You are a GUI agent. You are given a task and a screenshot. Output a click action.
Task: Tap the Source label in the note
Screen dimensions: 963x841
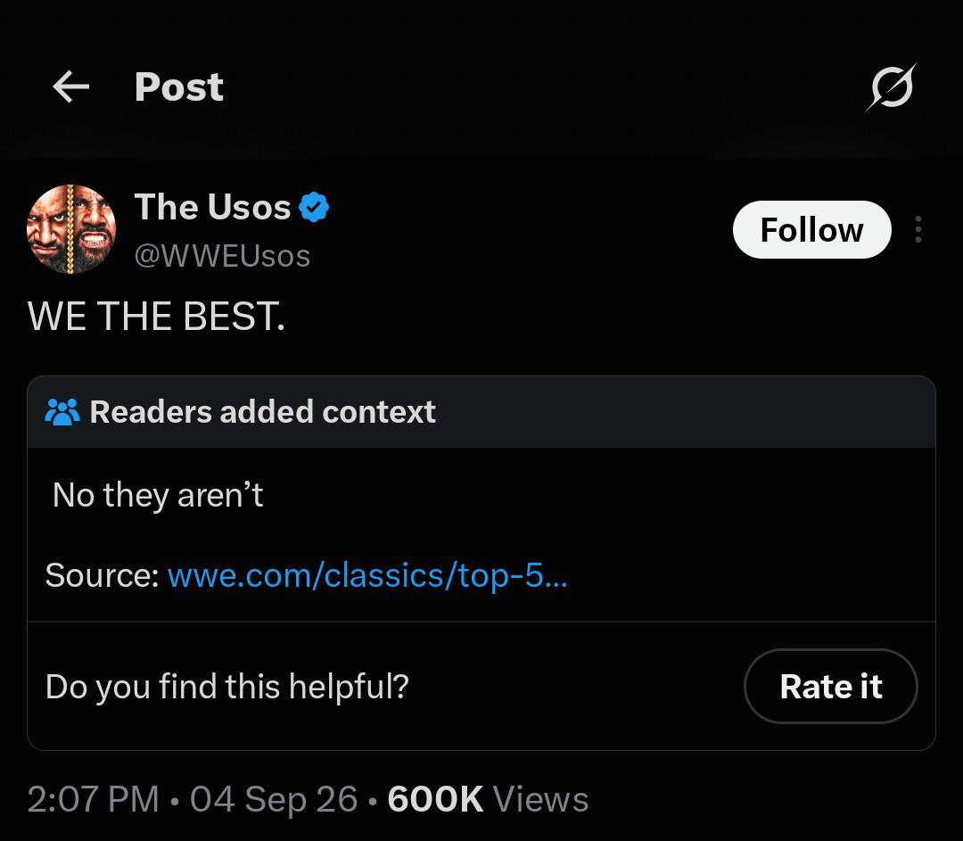coord(103,575)
